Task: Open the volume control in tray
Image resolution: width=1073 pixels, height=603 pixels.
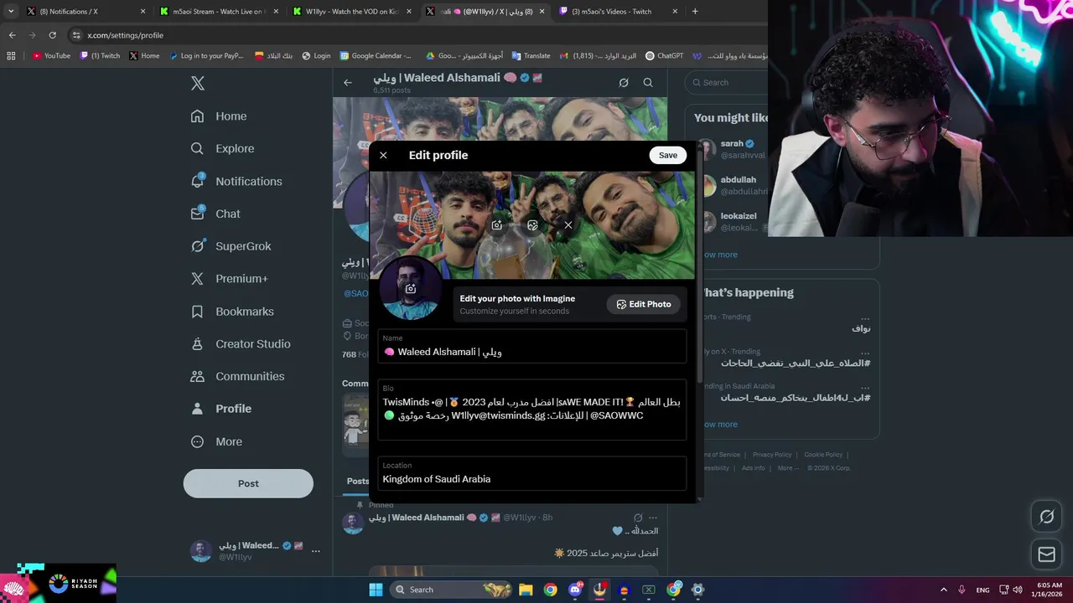Action: 1017,590
